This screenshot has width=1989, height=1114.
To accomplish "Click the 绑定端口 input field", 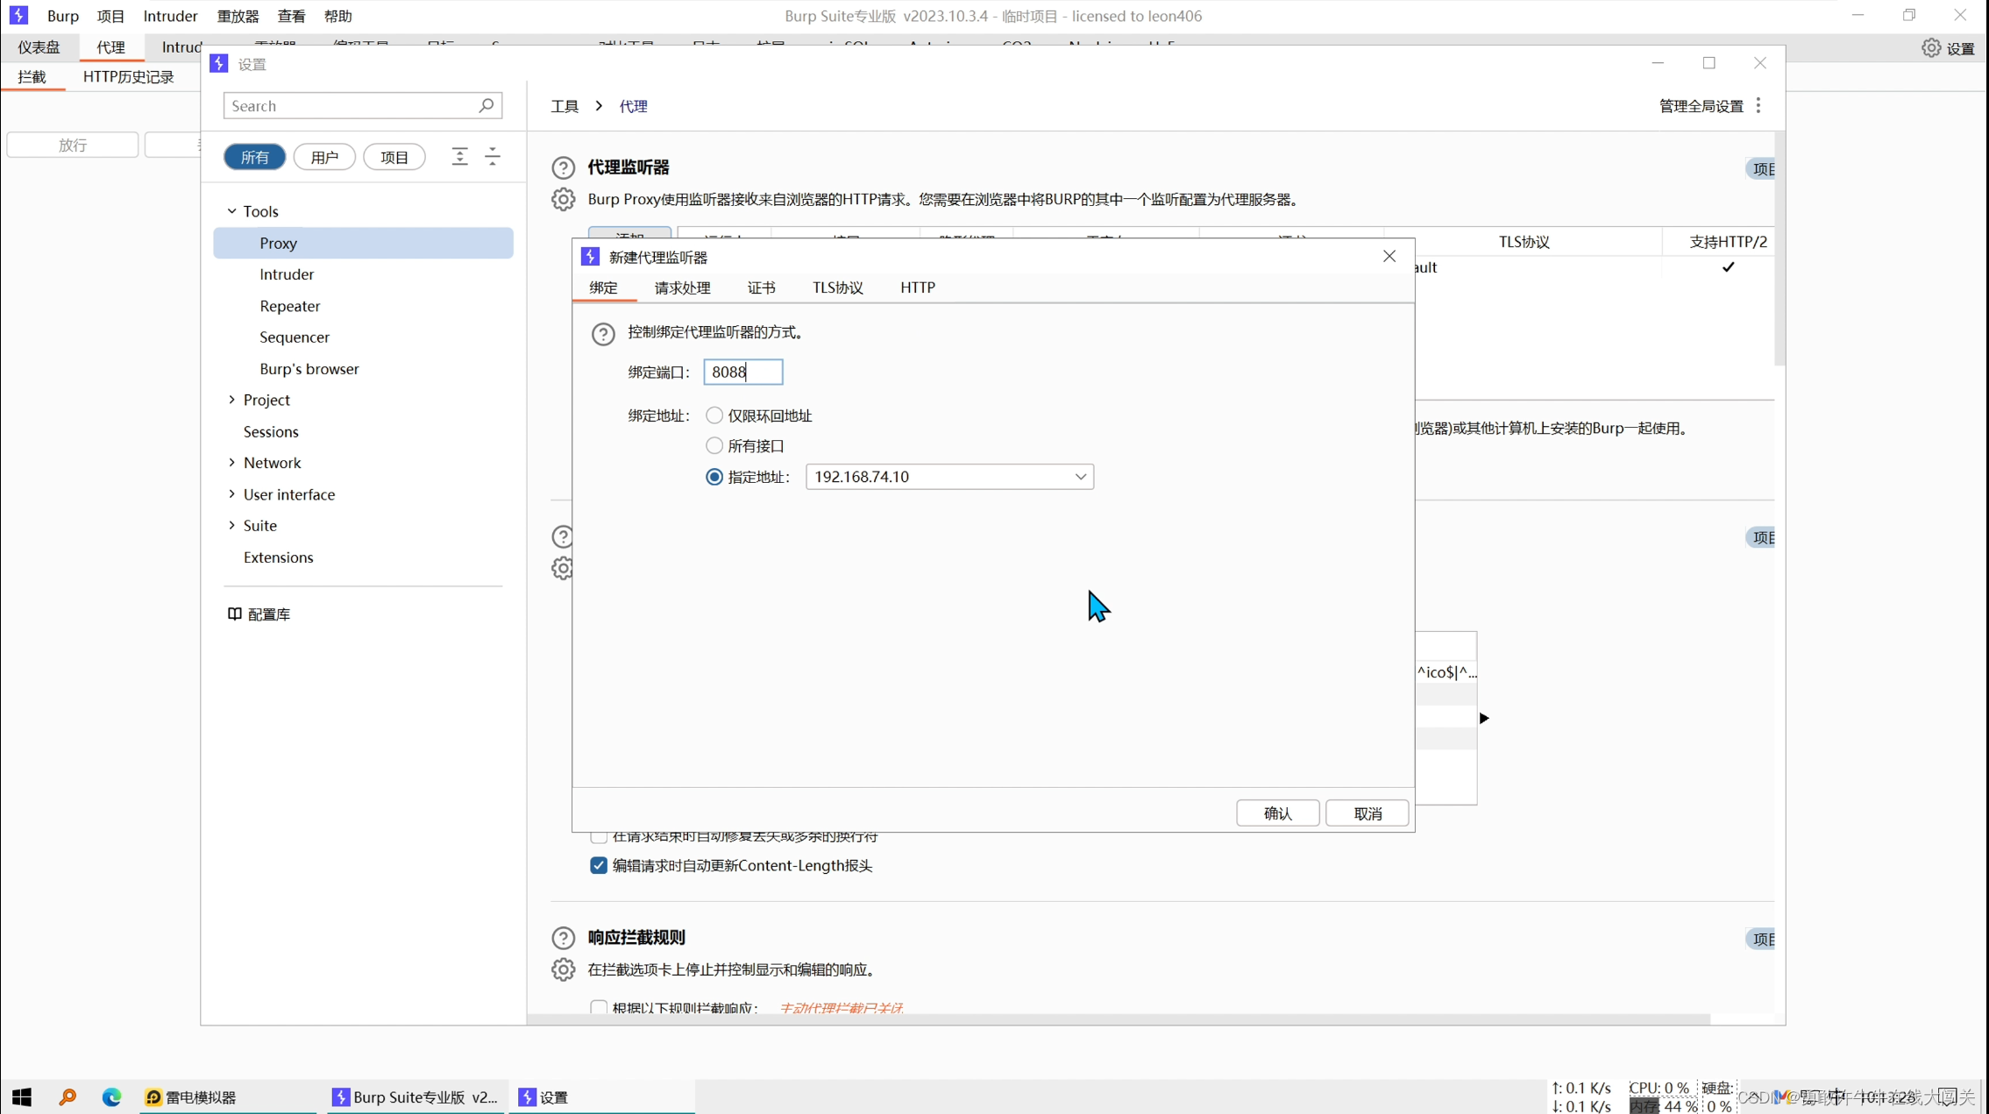I will tap(743, 372).
